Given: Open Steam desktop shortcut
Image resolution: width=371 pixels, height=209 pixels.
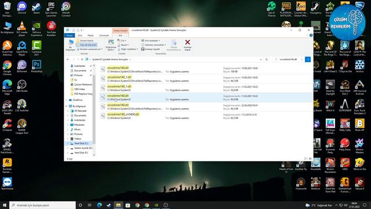Looking at the screenshot, I should (x=37, y=8).
